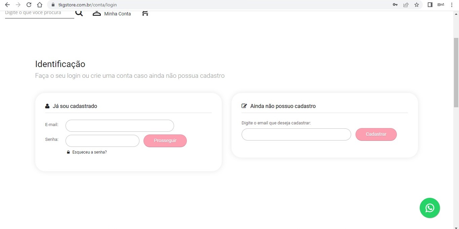Open Chrome three-dot menu
459x229 pixels.
(452, 5)
